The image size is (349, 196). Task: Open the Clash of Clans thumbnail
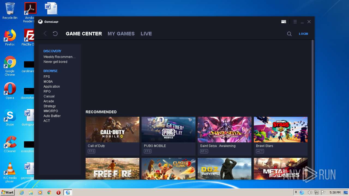(169, 169)
